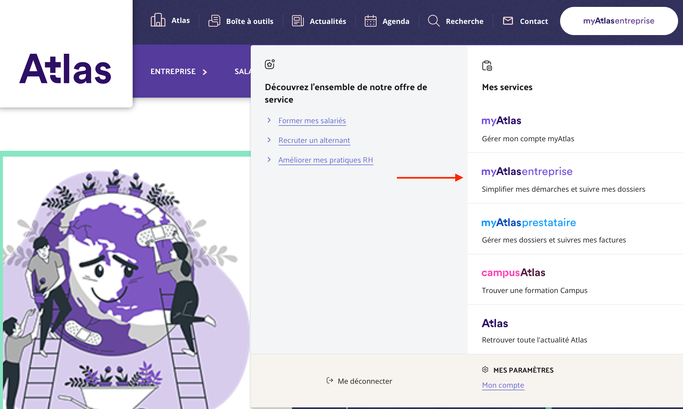Click the logout arrow icon
The height and width of the screenshot is (409, 683).
330,380
